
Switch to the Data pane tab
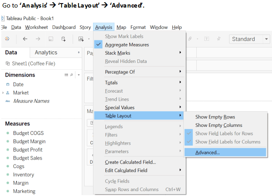coord(11,52)
